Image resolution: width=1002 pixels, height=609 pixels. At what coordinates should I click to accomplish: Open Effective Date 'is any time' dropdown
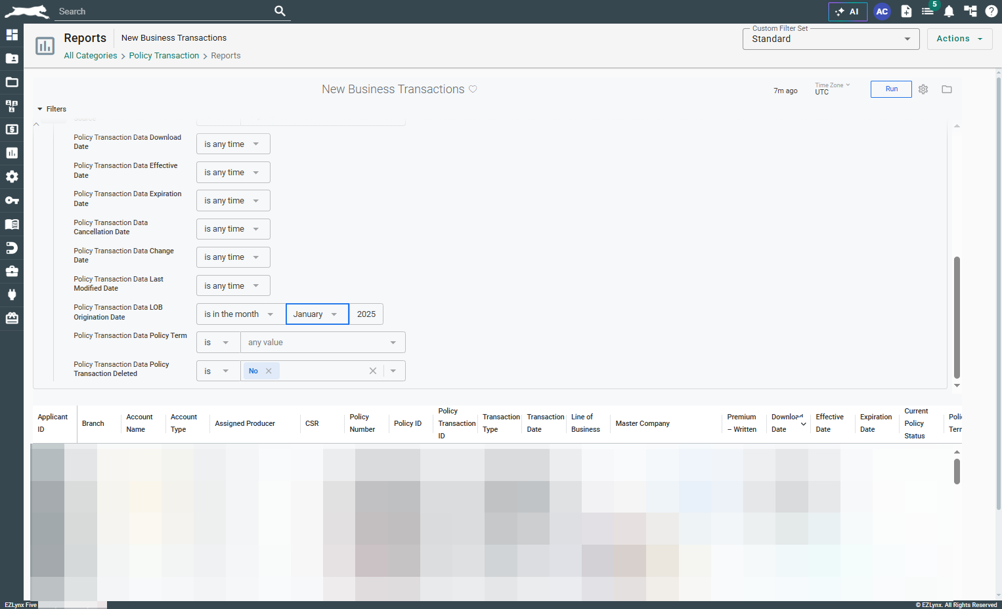(233, 173)
